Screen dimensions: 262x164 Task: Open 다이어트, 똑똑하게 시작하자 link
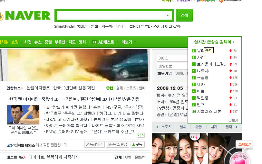pyautogui.click(x=53, y=157)
